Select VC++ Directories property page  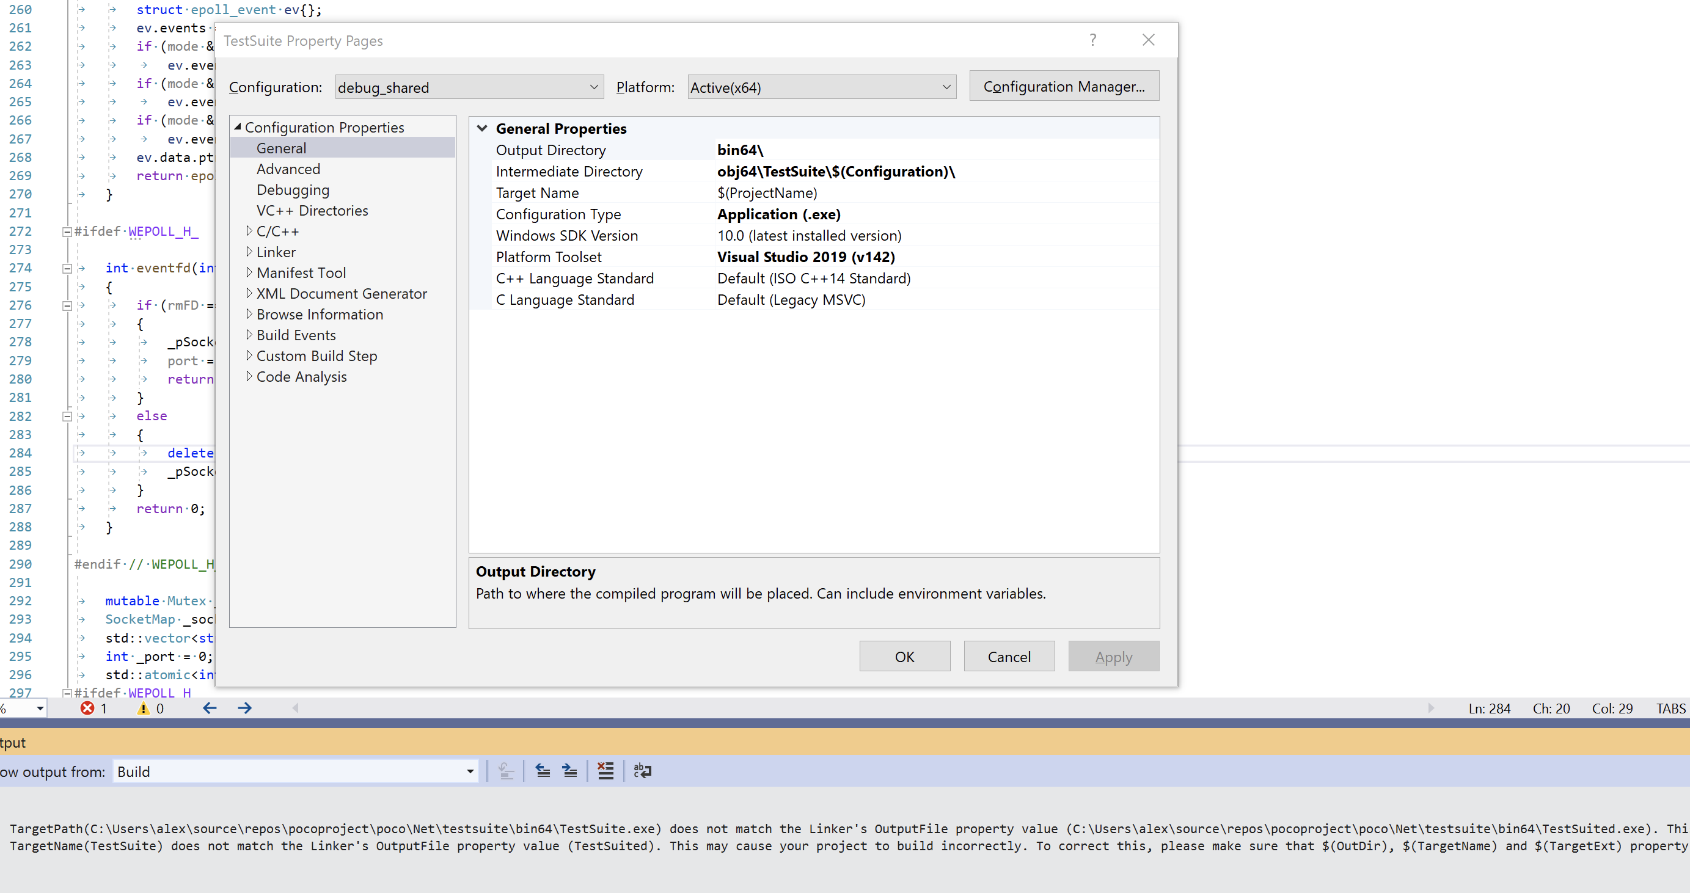click(312, 211)
